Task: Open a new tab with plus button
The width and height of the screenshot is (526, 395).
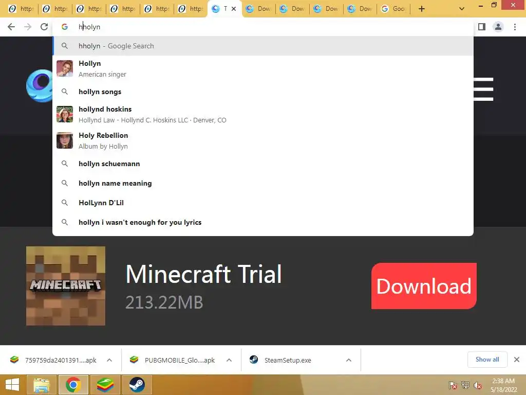Action: (x=422, y=9)
